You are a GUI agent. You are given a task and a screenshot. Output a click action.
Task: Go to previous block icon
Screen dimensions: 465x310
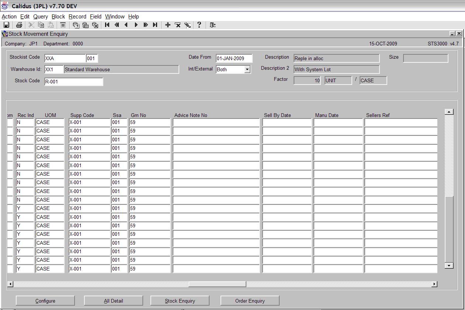[x=117, y=25]
